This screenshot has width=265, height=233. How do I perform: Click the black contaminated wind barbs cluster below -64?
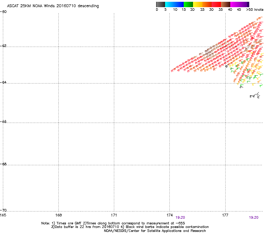(255, 95)
